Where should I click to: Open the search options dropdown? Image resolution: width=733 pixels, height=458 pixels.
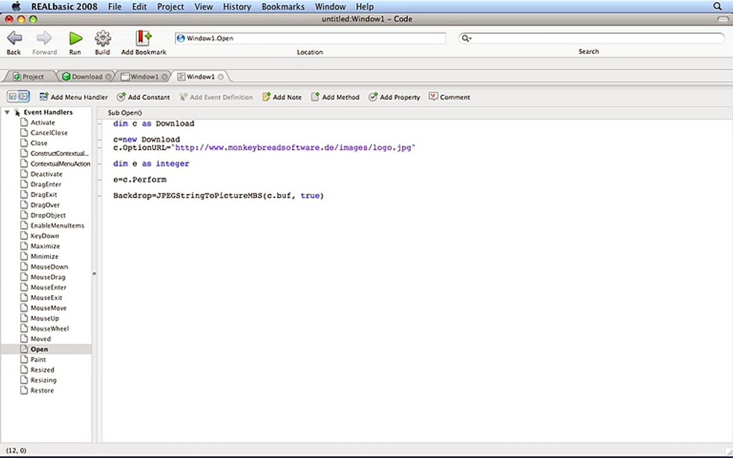(466, 38)
